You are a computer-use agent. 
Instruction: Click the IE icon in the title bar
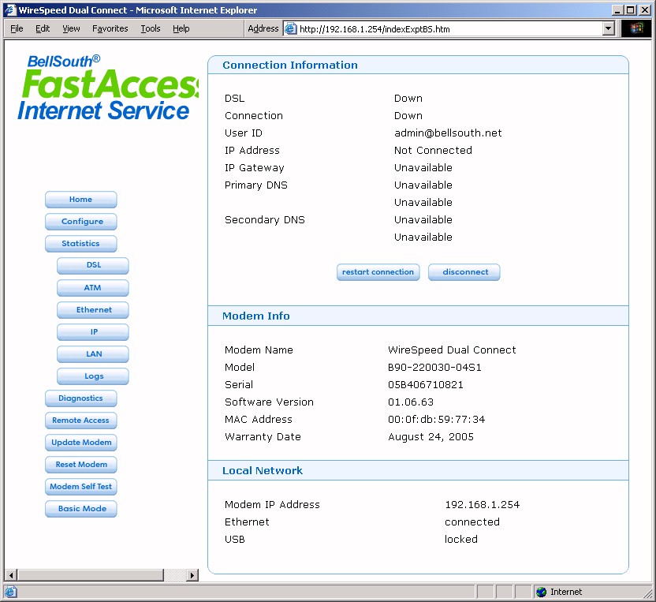(x=10, y=9)
